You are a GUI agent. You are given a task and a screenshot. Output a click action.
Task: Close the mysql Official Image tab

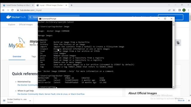[x=66, y=5]
